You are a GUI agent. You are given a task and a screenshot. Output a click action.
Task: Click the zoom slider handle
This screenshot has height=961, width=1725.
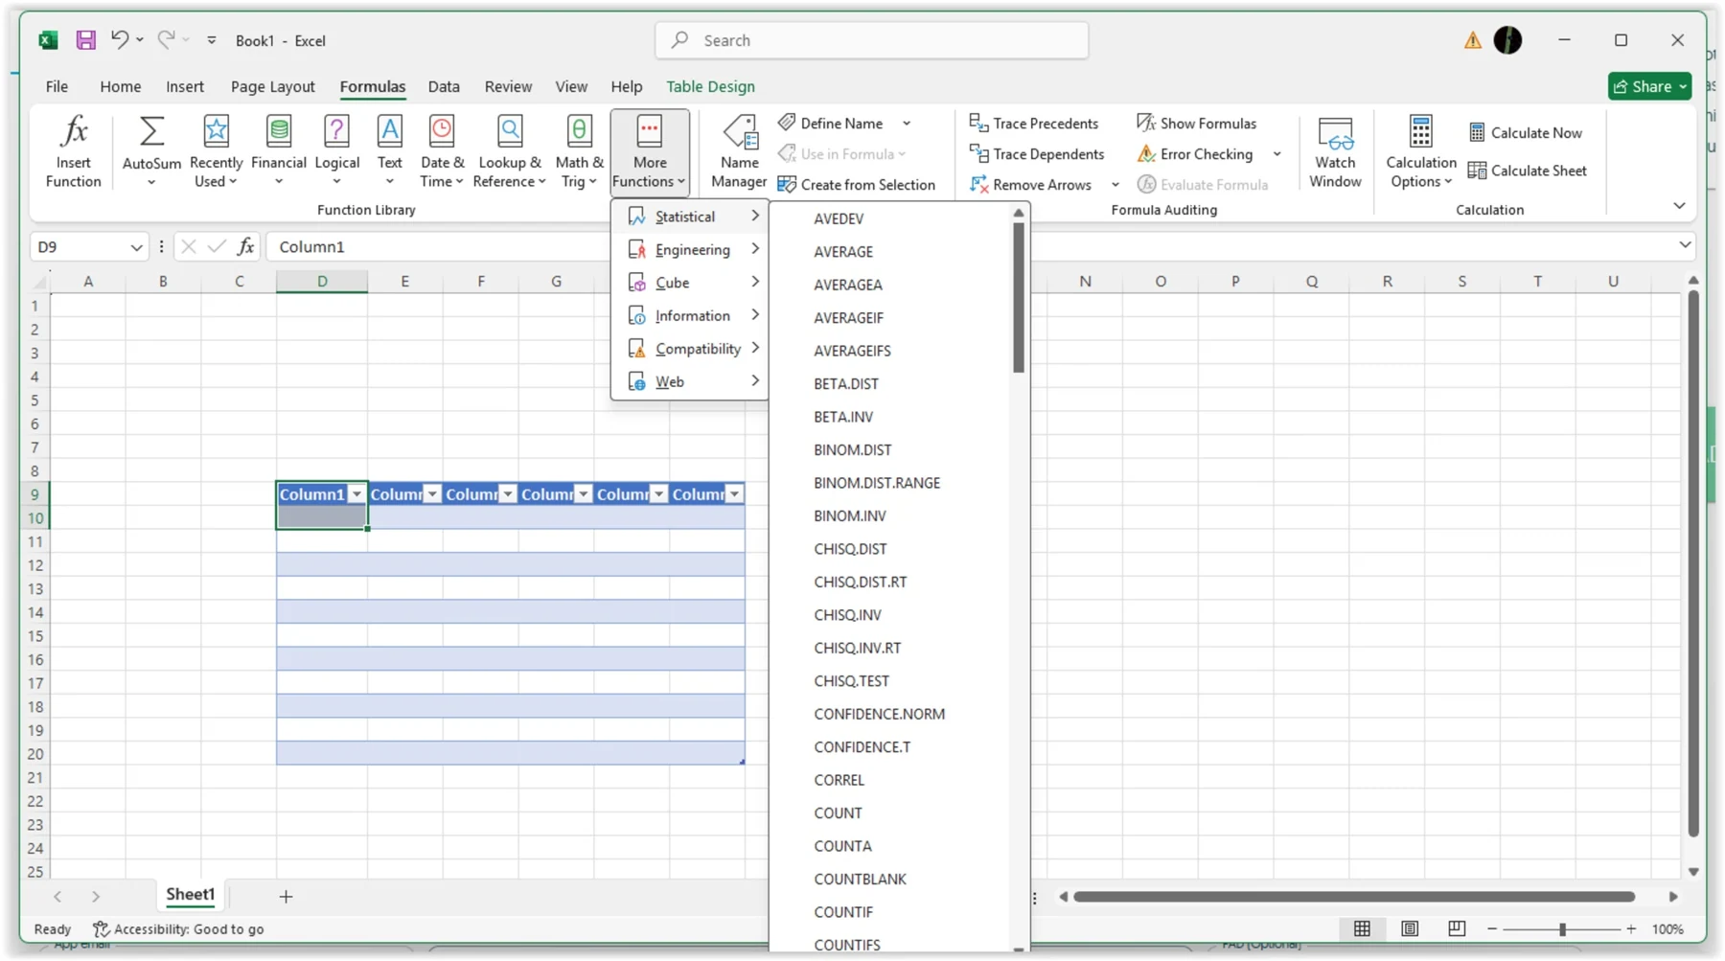pyautogui.click(x=1562, y=929)
